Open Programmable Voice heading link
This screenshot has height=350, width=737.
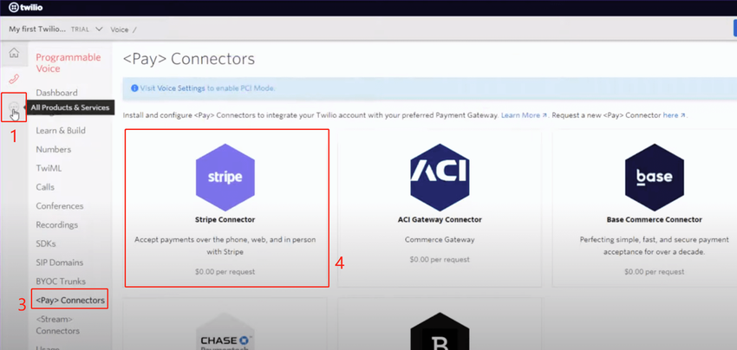click(68, 63)
